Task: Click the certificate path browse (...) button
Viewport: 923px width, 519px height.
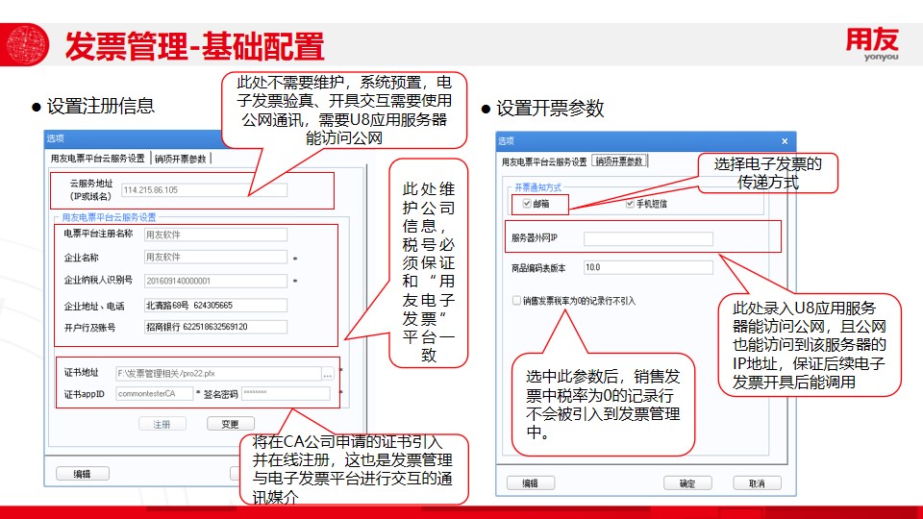Action: [x=327, y=373]
